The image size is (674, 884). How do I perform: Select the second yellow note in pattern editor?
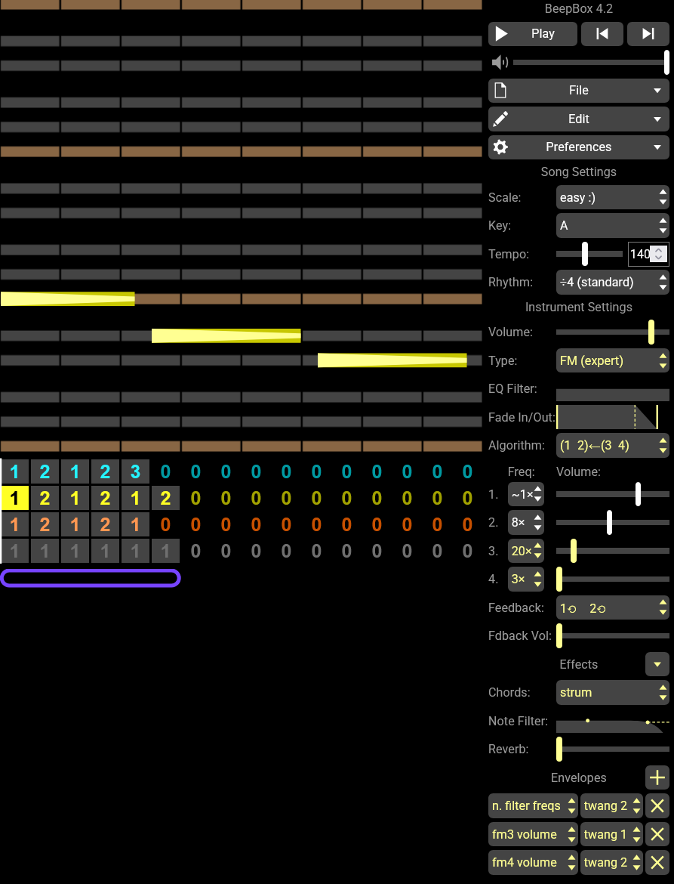tap(226, 336)
